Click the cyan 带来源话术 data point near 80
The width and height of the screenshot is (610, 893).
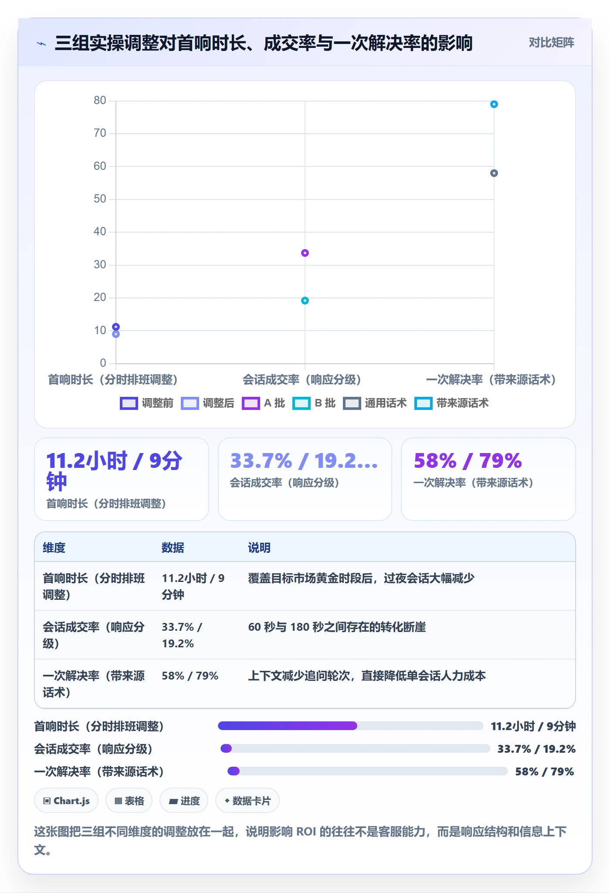[494, 104]
